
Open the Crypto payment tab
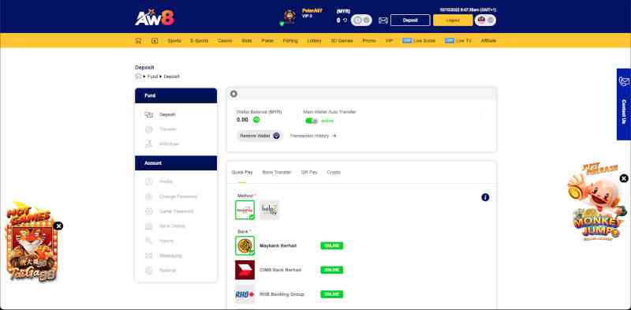pyautogui.click(x=334, y=172)
